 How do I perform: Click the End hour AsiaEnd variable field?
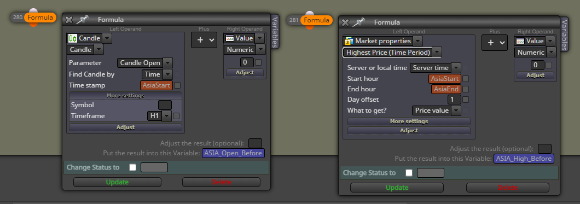tap(446, 89)
